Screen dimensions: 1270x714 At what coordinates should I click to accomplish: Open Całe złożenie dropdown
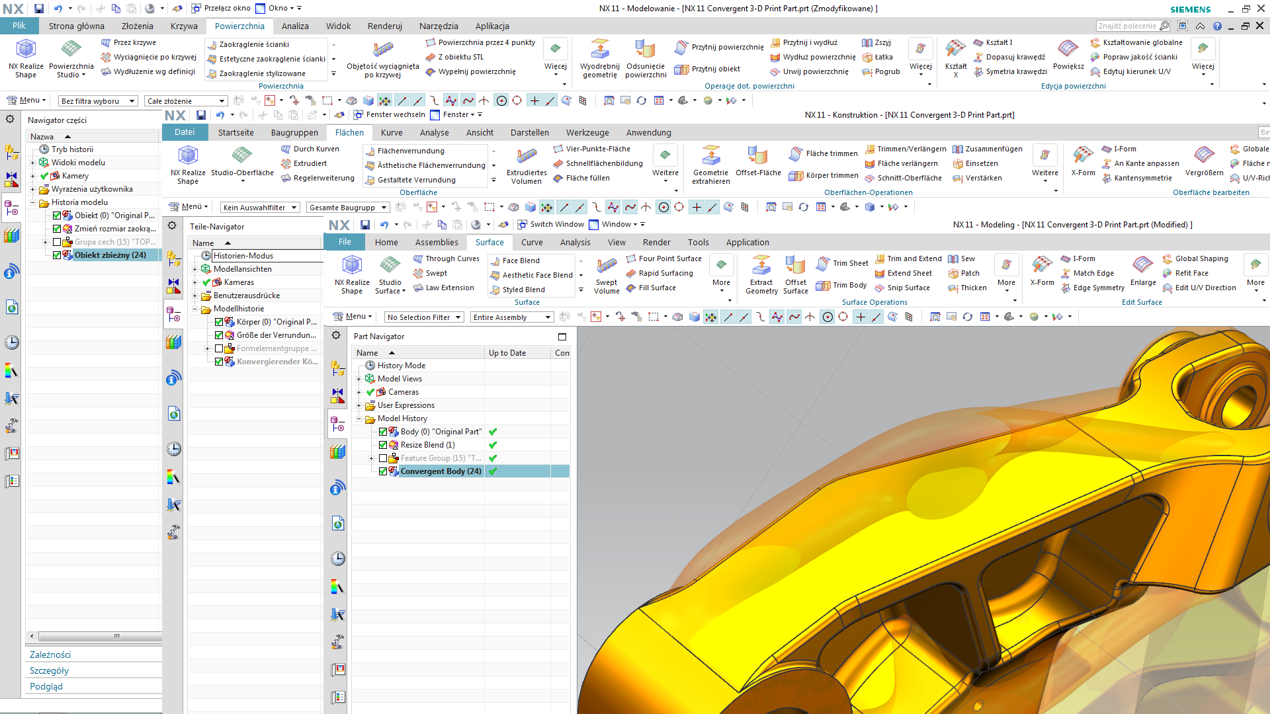point(186,101)
